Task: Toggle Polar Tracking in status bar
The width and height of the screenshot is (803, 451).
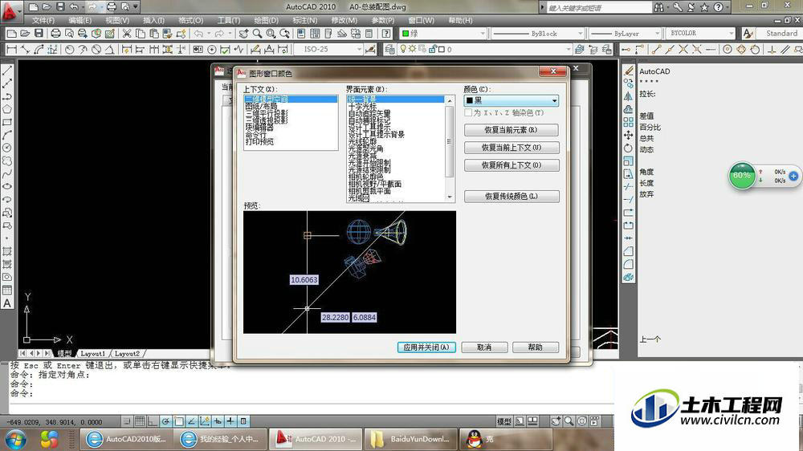Action: point(165,421)
